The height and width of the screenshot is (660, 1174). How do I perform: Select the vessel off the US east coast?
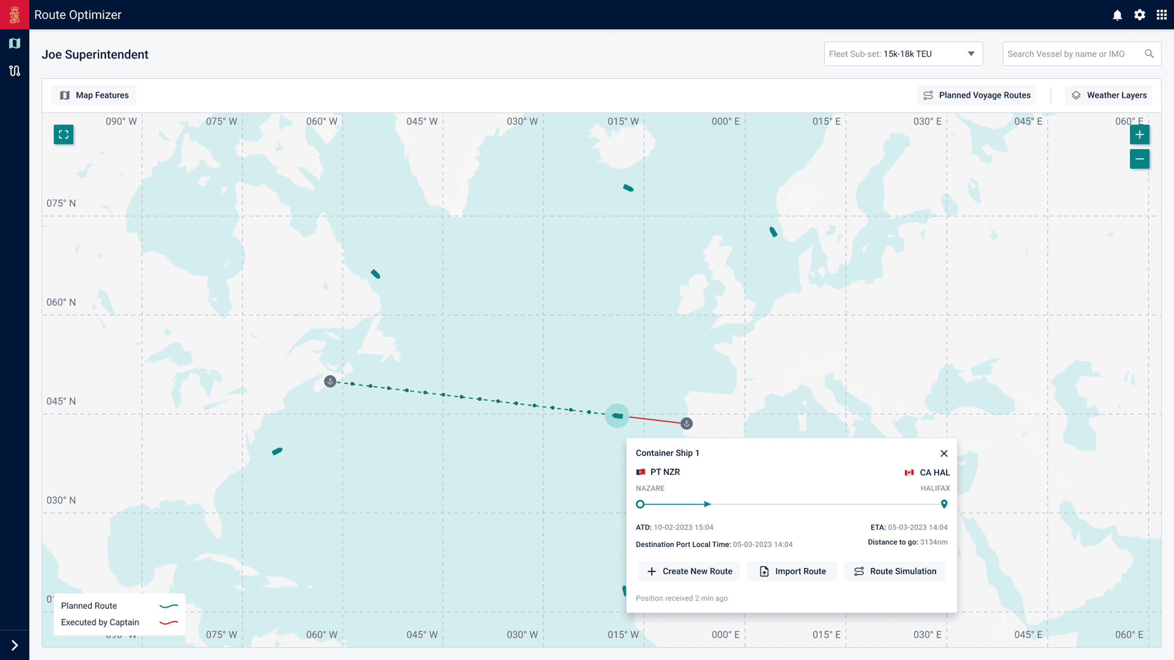click(x=277, y=451)
